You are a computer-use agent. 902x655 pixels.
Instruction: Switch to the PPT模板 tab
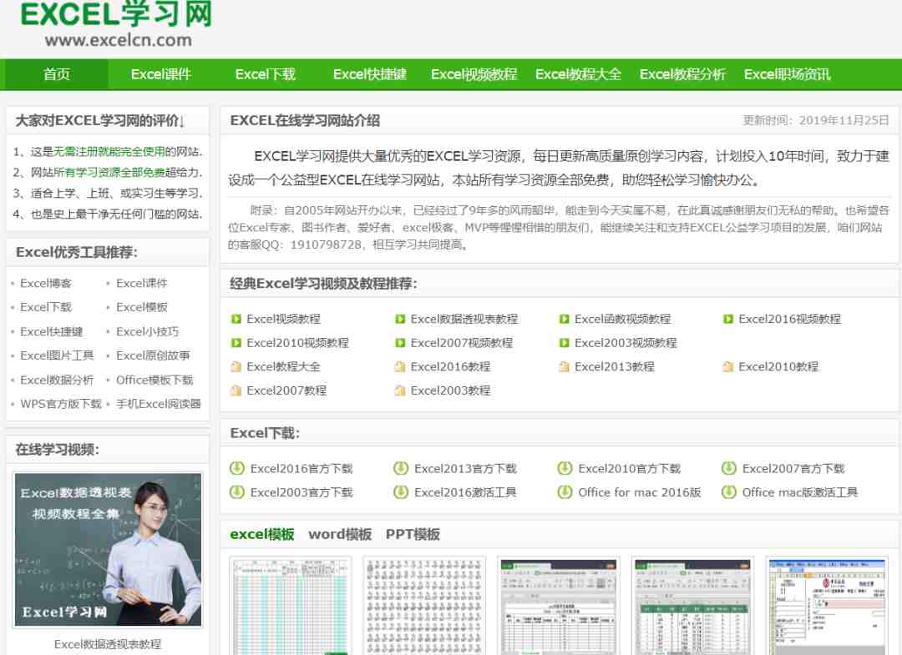[413, 534]
